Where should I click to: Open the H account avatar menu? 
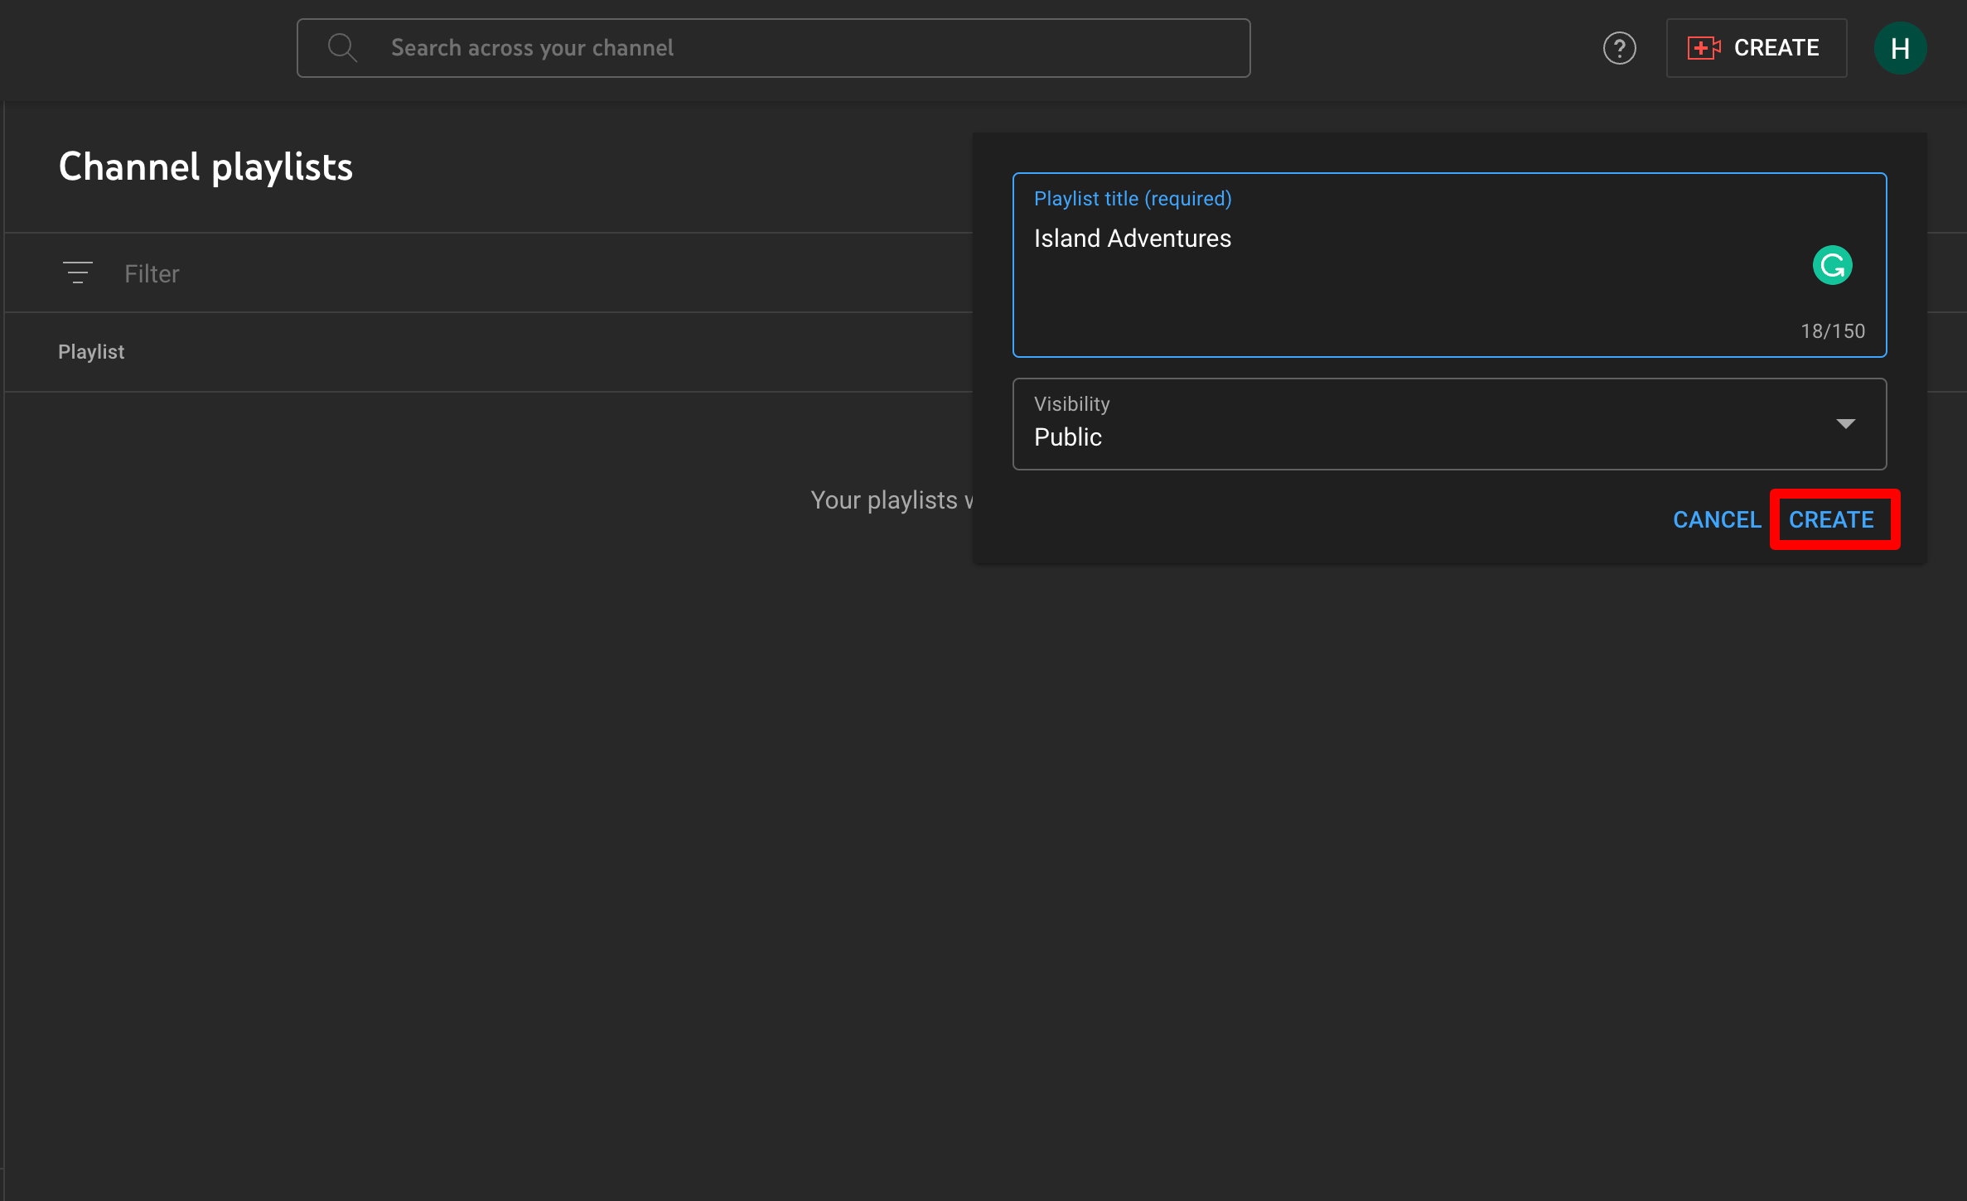point(1900,48)
